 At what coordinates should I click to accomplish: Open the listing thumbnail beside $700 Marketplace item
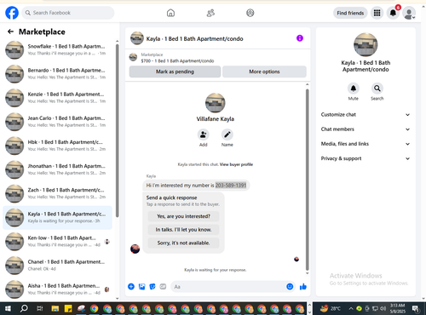(x=133, y=57)
